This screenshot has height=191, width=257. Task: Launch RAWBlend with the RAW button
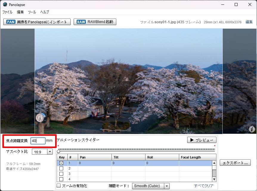coord(95,22)
